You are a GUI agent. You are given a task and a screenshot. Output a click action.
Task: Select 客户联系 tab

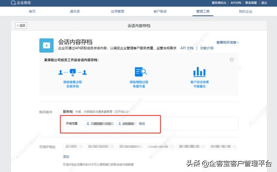coord(160,12)
